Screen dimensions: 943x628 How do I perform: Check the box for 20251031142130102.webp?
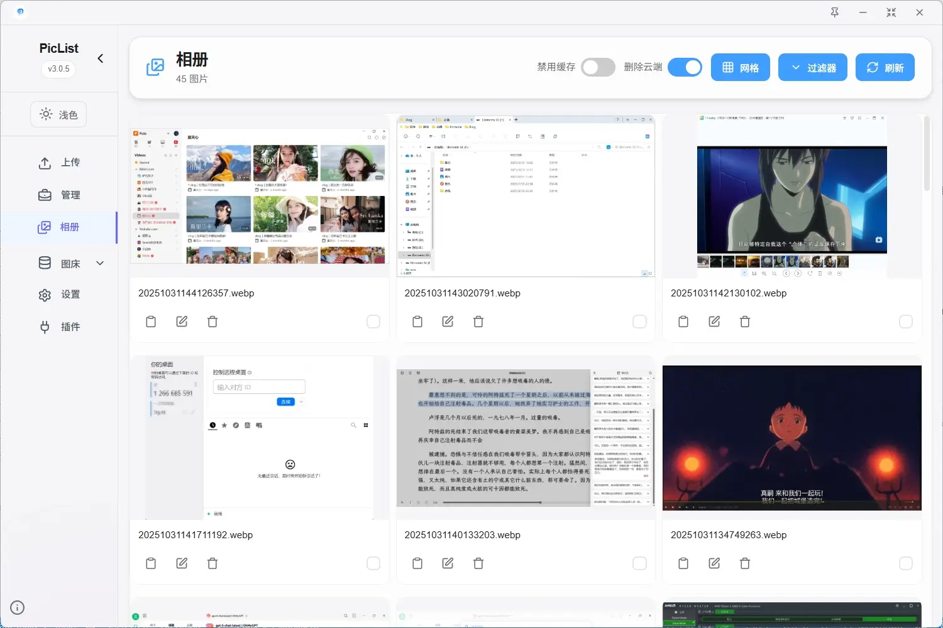[x=906, y=322]
